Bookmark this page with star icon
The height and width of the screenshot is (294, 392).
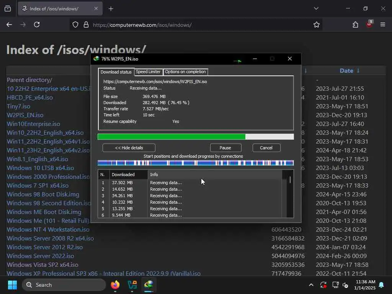coord(317,25)
